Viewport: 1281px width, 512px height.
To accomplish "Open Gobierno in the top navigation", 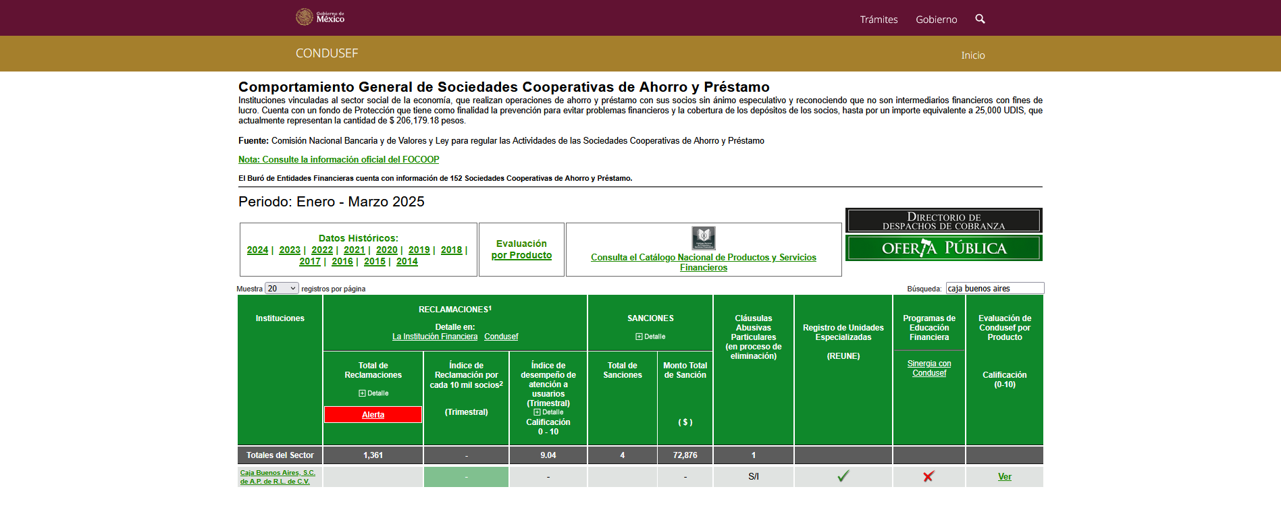I will pos(936,20).
